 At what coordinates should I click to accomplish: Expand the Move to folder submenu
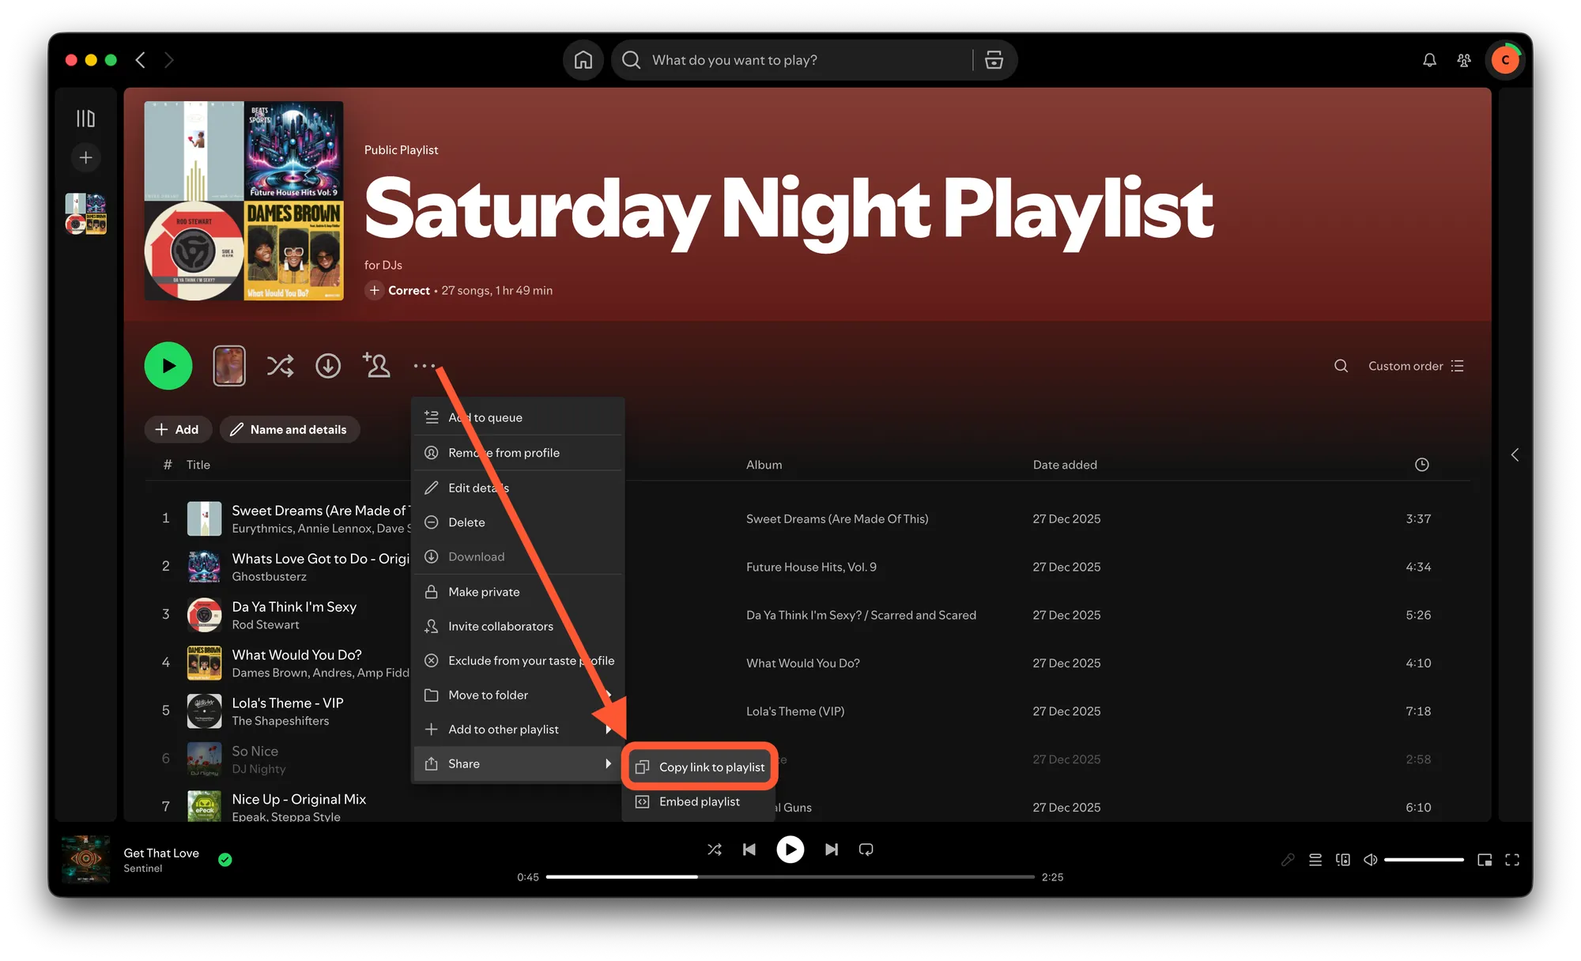click(x=519, y=695)
